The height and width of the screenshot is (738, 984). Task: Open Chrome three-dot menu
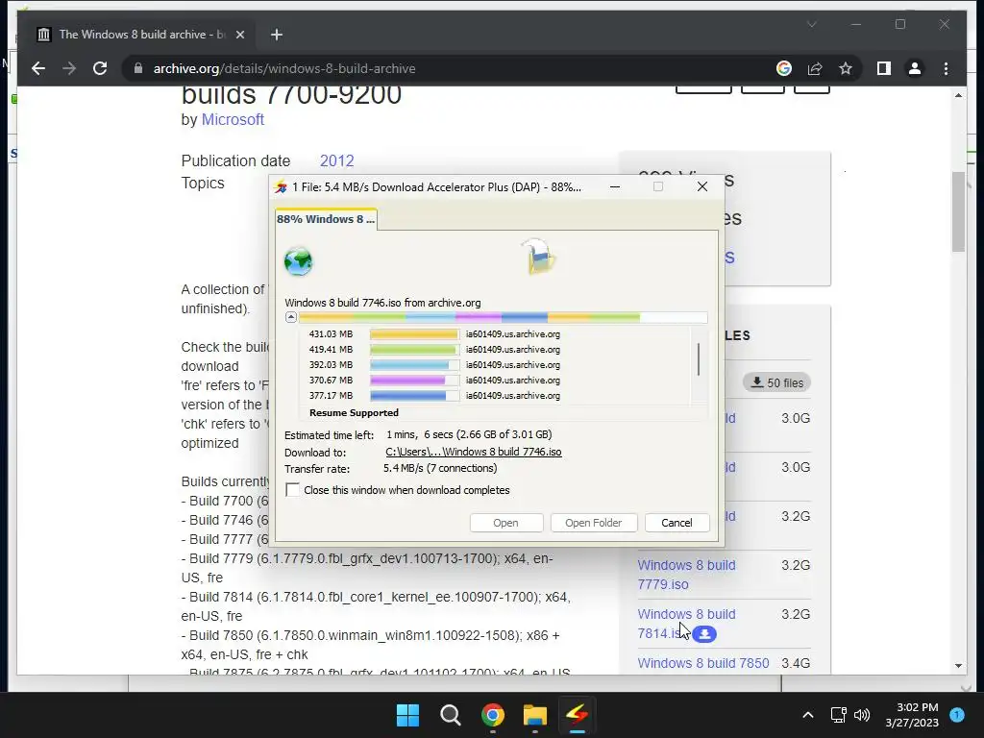[x=946, y=68]
